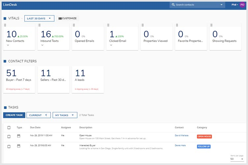This screenshot has width=248, height=165.
Task: Click calendar type icon for Open House task
Action: (x=19, y=136)
